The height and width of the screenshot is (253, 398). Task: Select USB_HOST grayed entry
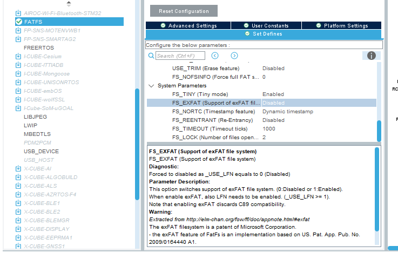38,160
